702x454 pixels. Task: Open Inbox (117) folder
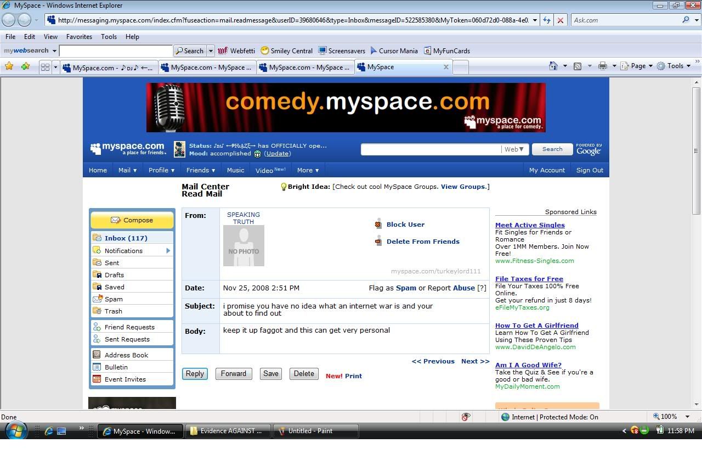132,238
